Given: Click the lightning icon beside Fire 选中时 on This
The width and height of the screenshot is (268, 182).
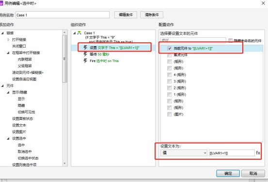Looking at the screenshot, I should point(85,61).
